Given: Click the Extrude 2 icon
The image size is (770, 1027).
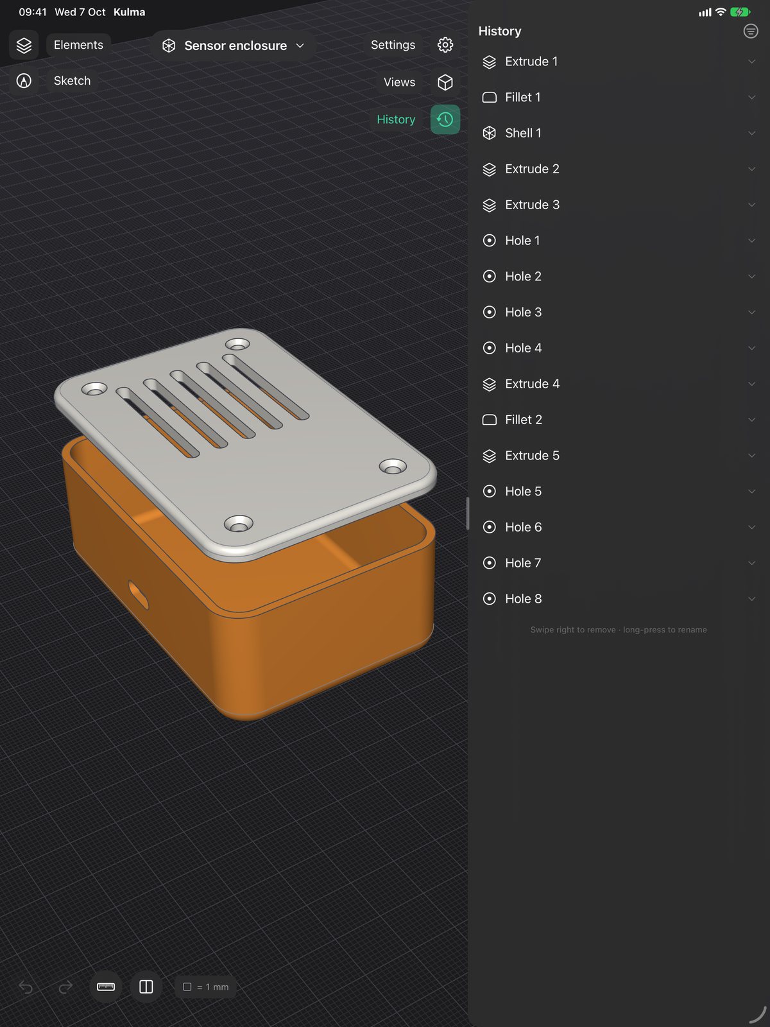Looking at the screenshot, I should point(490,169).
